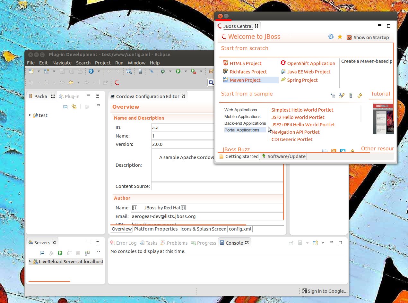Open the Debug configurations dropdown arrow
408x303 pixels.
(170, 71)
